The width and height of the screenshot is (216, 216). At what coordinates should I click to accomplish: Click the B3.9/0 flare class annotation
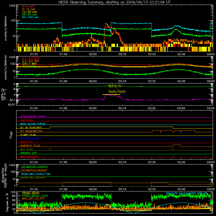tap(115, 86)
